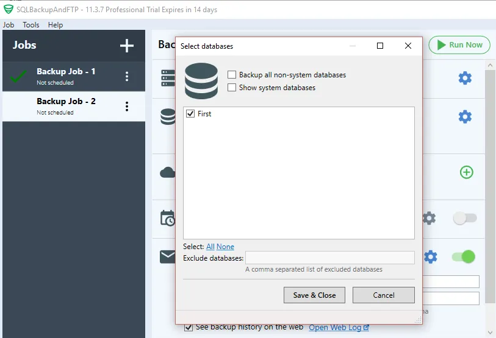Open the Tools menu
This screenshot has width=496, height=338.
click(x=31, y=24)
